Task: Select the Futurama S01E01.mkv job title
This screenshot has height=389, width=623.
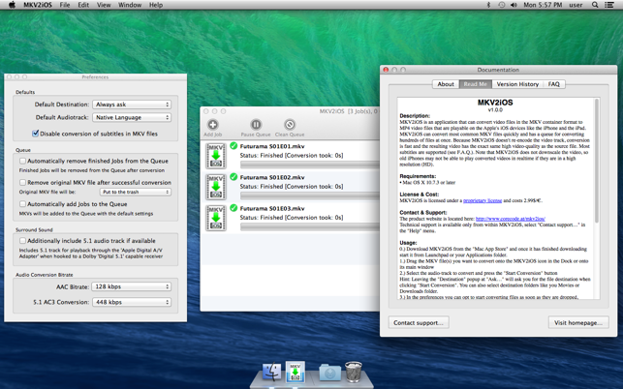Action: (272, 146)
